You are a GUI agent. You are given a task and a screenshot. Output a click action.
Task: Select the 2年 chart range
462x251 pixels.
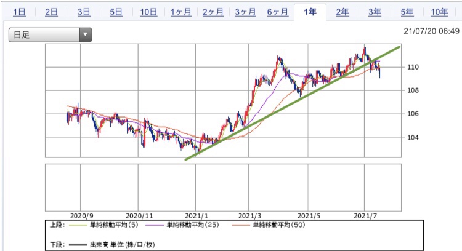tap(342, 12)
